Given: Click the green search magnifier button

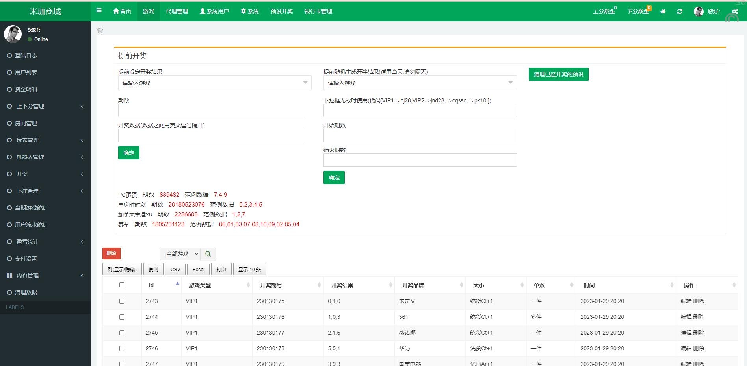Looking at the screenshot, I should click(x=208, y=254).
